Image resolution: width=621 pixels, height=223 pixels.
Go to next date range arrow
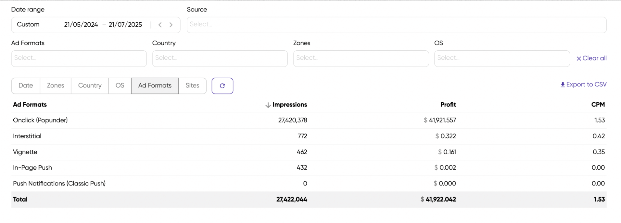(171, 25)
